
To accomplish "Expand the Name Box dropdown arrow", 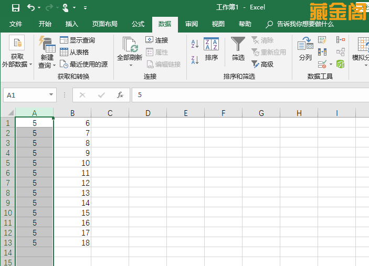I will [x=51, y=95].
